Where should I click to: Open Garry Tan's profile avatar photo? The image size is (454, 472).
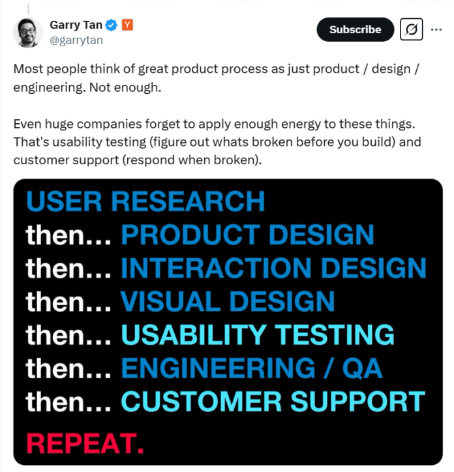click(28, 33)
